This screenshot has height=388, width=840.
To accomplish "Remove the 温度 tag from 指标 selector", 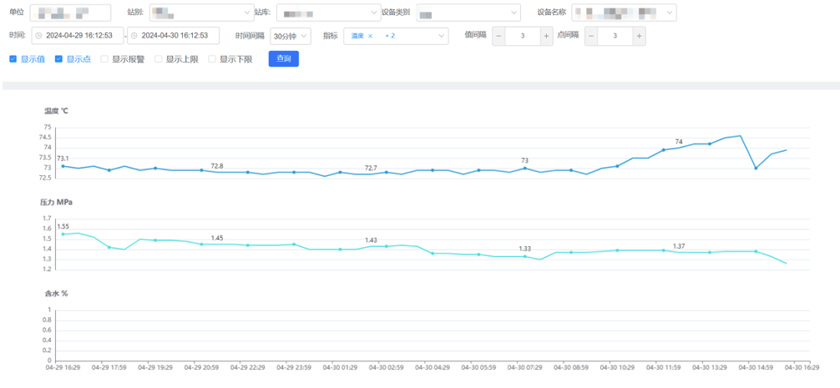I will (x=370, y=36).
